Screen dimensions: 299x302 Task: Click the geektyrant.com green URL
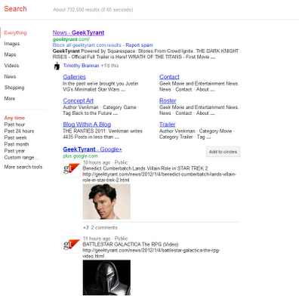71,39
